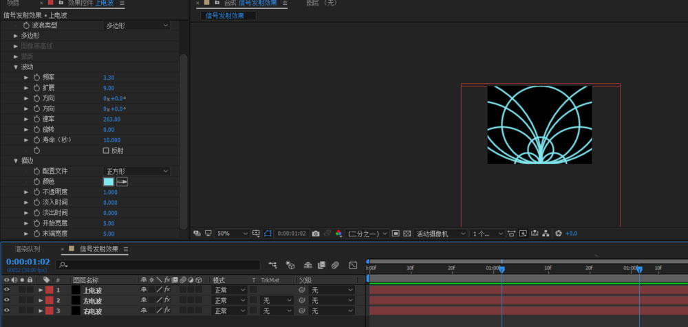This screenshot has width=688, height=327.
Task: Toggle transparency grid in viewer toolbar
Action: tap(407, 234)
